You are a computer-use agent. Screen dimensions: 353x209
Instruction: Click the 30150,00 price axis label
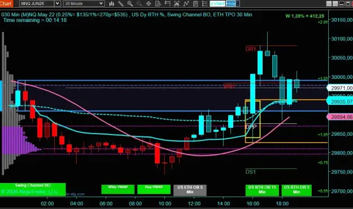point(342,20)
